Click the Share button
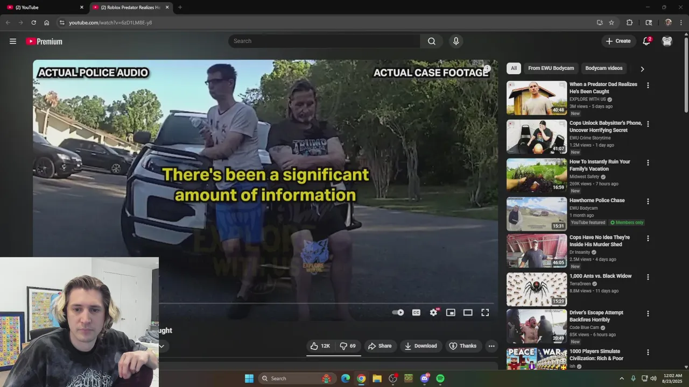 [379, 346]
